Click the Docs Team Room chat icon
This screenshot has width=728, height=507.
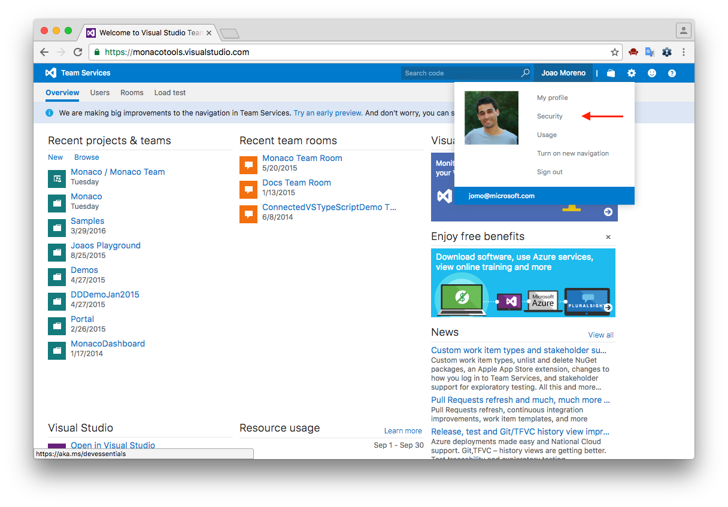(248, 189)
